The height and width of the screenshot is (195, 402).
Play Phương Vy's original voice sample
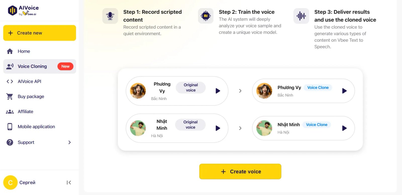tap(218, 91)
